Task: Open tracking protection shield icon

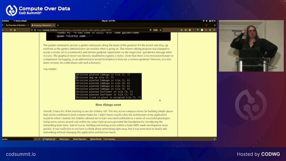Action: point(32,30)
